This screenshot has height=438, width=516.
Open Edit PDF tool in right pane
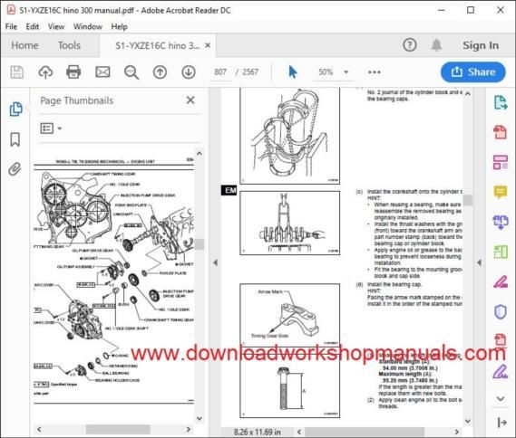pos(501,162)
